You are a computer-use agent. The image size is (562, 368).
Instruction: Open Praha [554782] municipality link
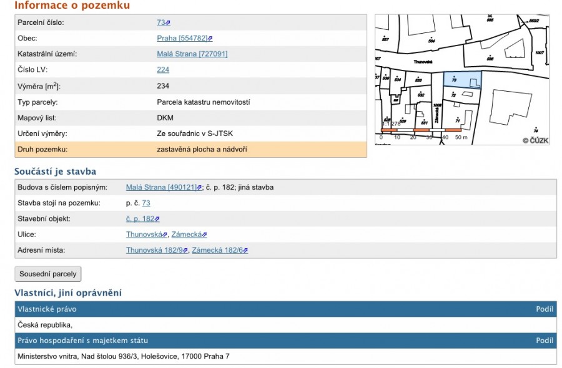(x=182, y=38)
